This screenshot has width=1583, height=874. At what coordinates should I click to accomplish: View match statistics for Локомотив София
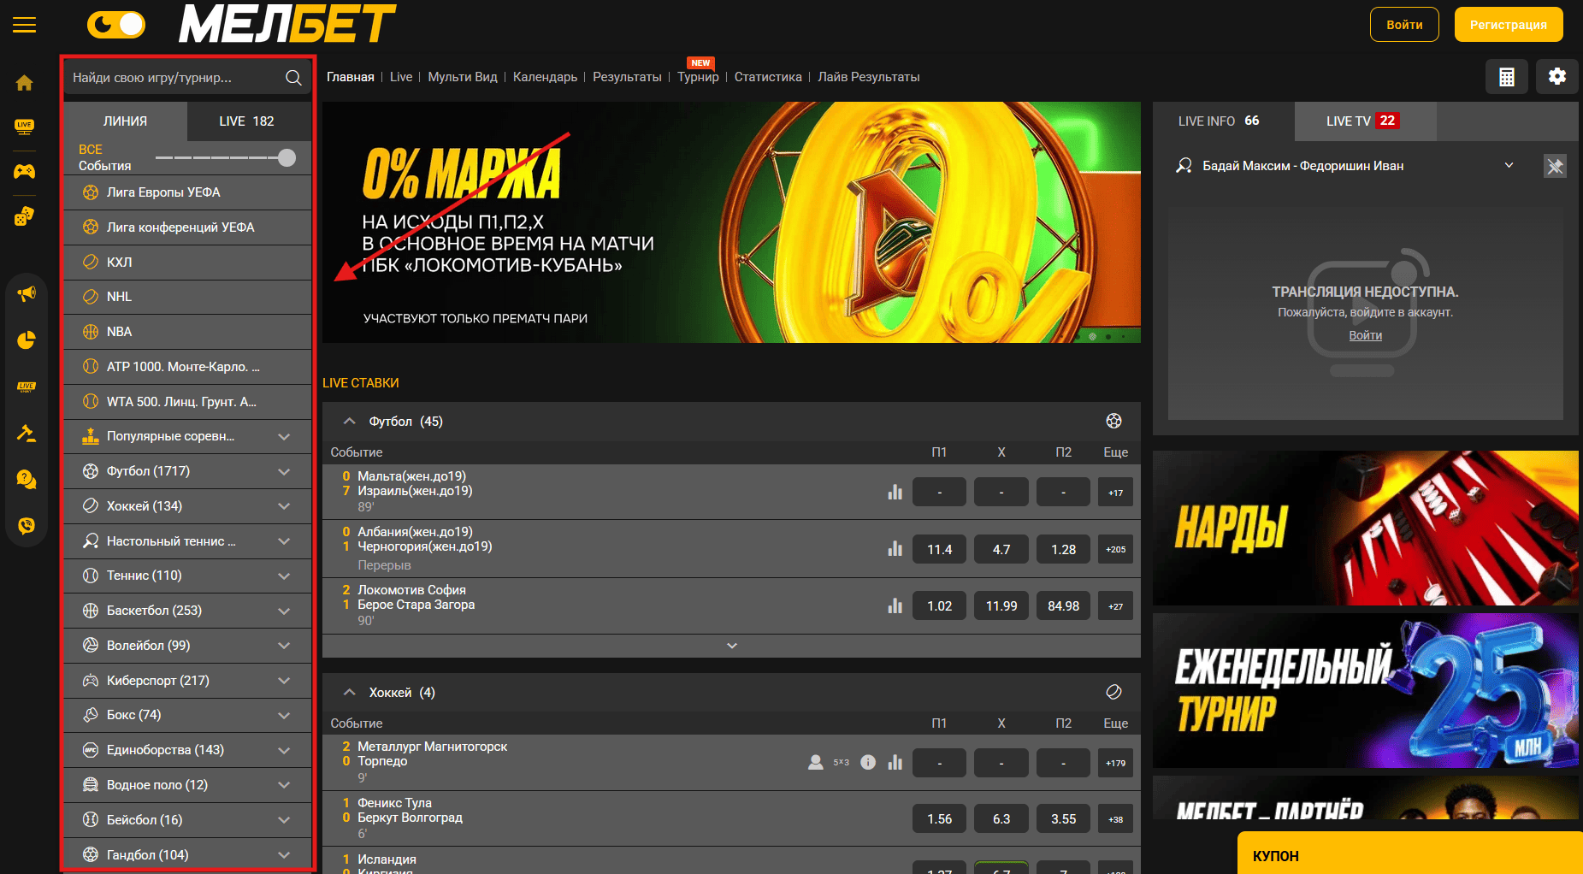tap(895, 605)
